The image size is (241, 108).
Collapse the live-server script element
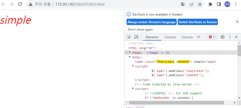tap(133, 89)
